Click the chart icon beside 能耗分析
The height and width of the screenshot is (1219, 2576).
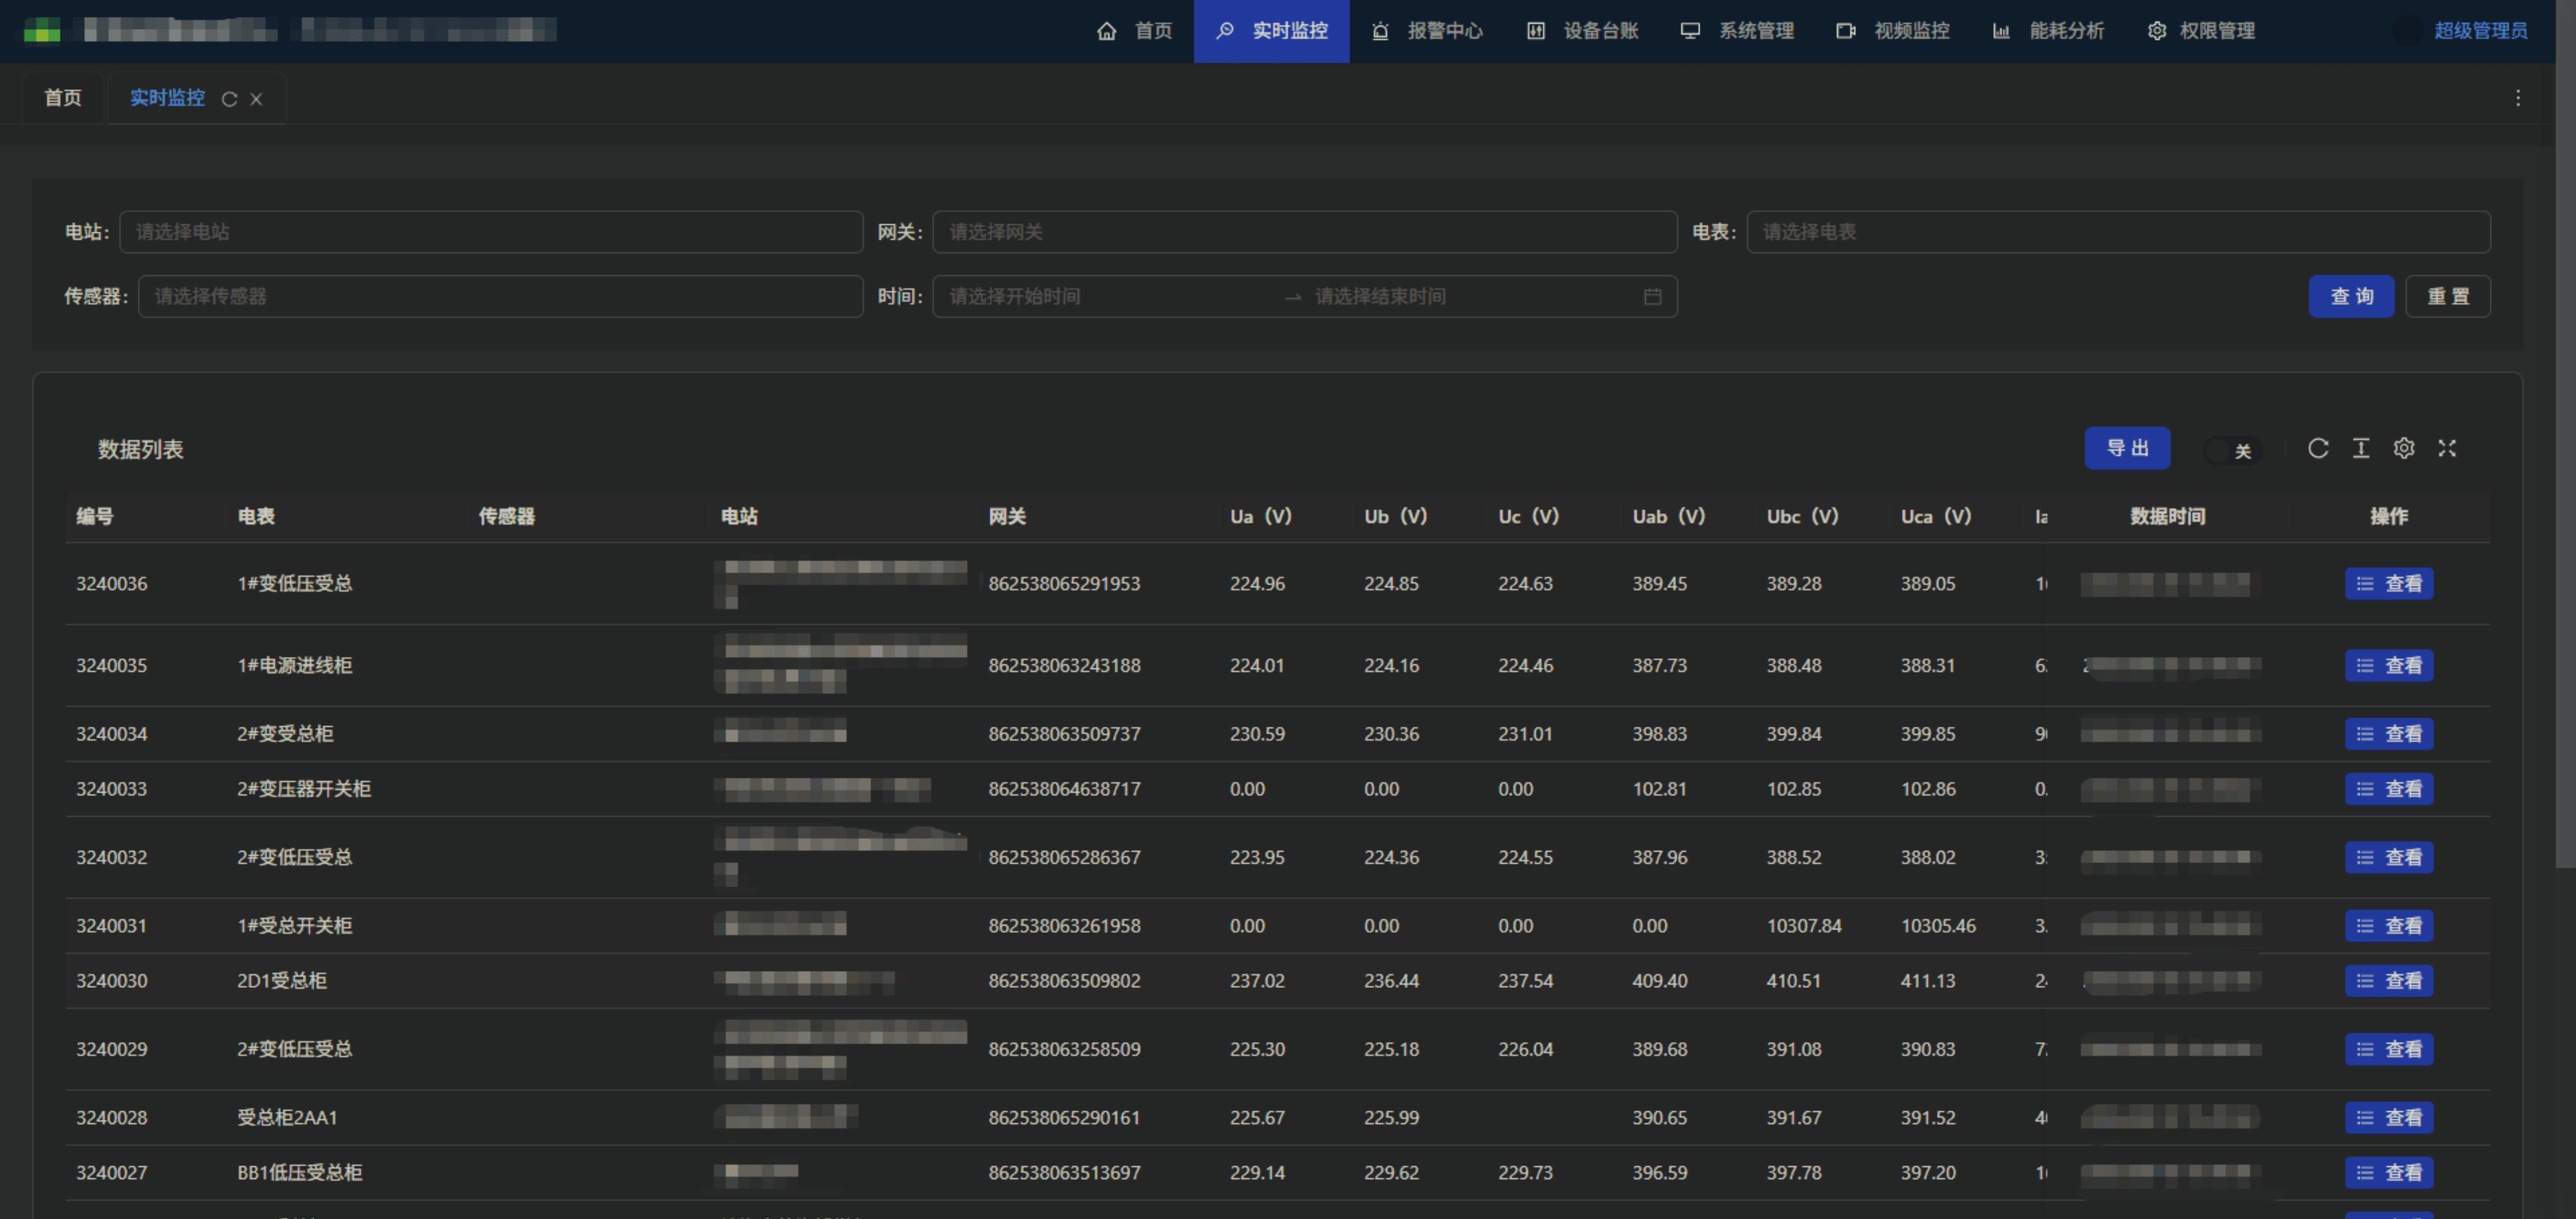coord(2001,31)
